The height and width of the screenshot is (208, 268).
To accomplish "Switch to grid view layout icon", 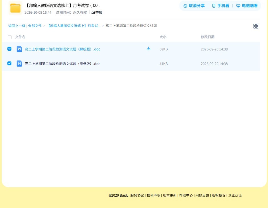I will (x=256, y=26).
